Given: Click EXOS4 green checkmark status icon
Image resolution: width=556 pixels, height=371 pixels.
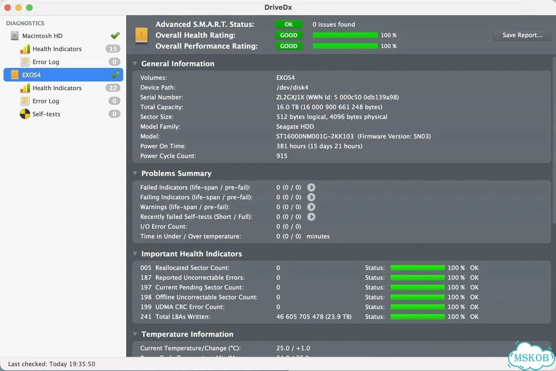Looking at the screenshot, I should click(x=115, y=75).
